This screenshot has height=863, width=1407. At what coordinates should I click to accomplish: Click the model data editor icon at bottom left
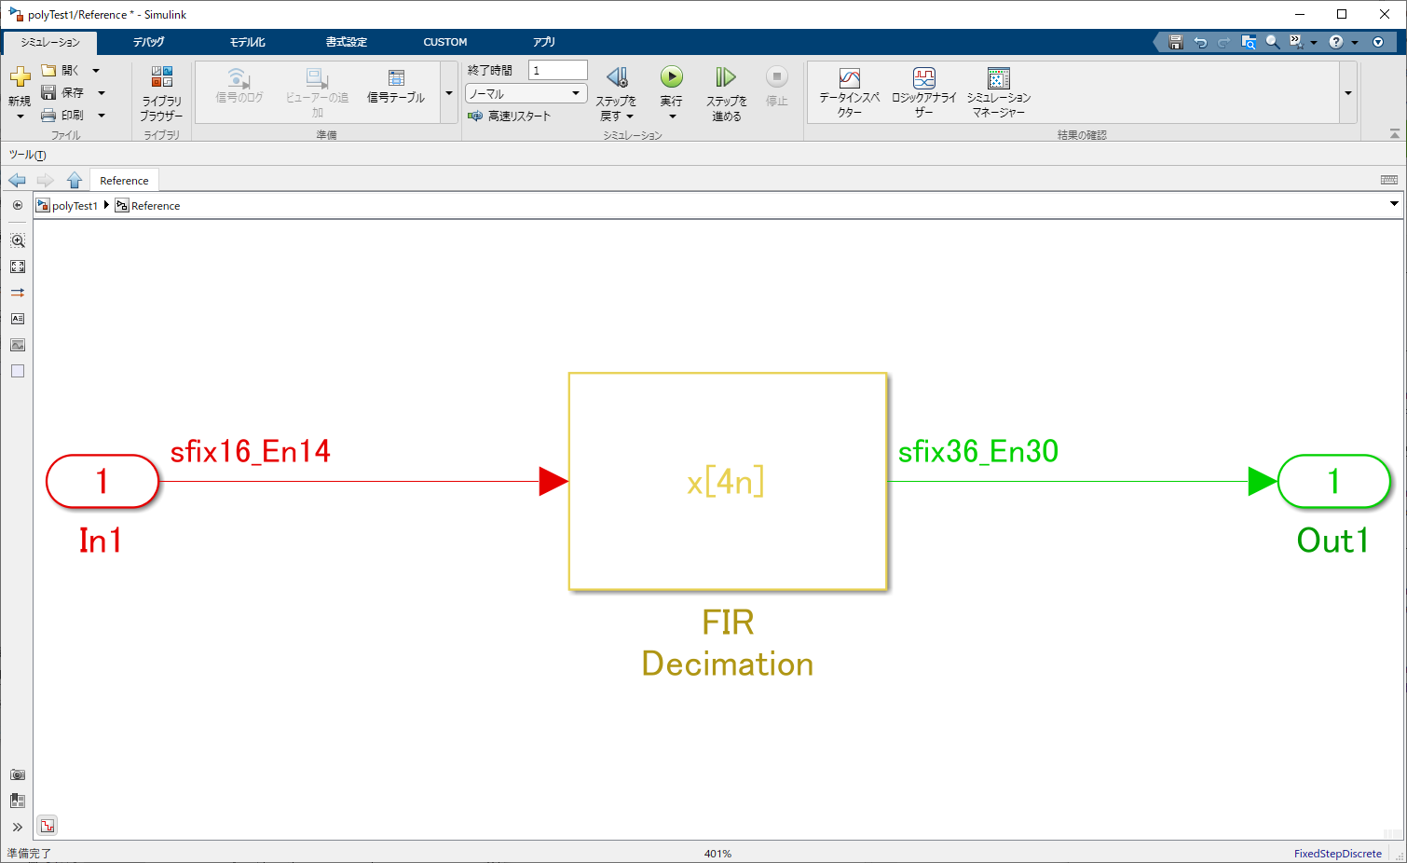coord(18,801)
